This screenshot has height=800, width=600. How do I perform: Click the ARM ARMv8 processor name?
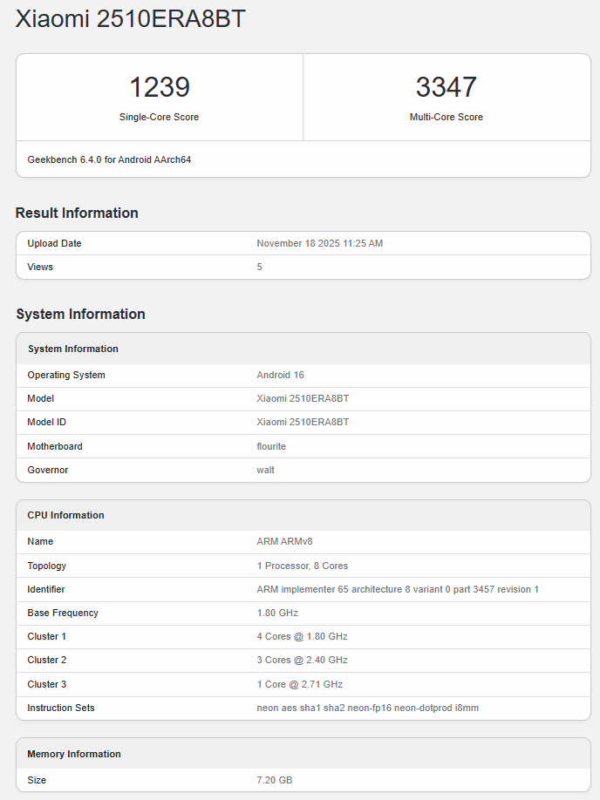284,541
